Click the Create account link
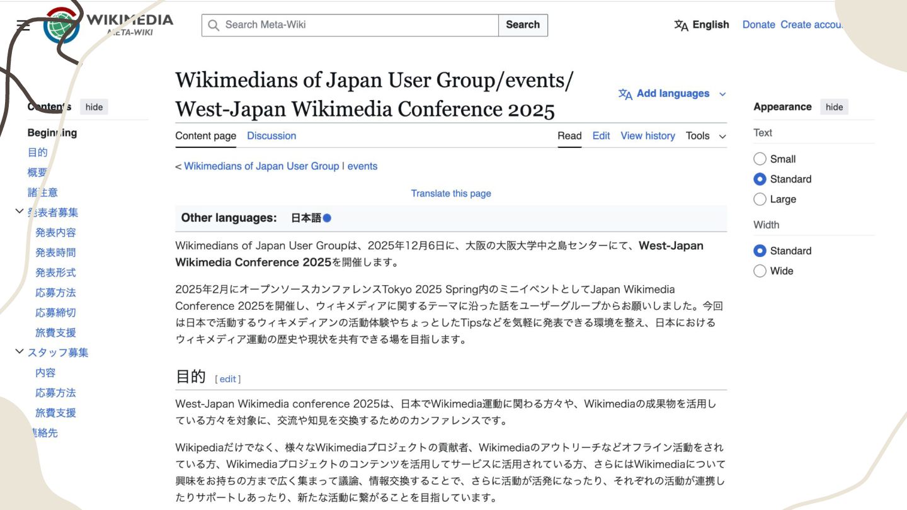This screenshot has height=510, width=907. point(811,25)
